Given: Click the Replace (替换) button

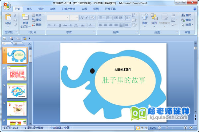Looking at the screenshot, I should [187, 20].
